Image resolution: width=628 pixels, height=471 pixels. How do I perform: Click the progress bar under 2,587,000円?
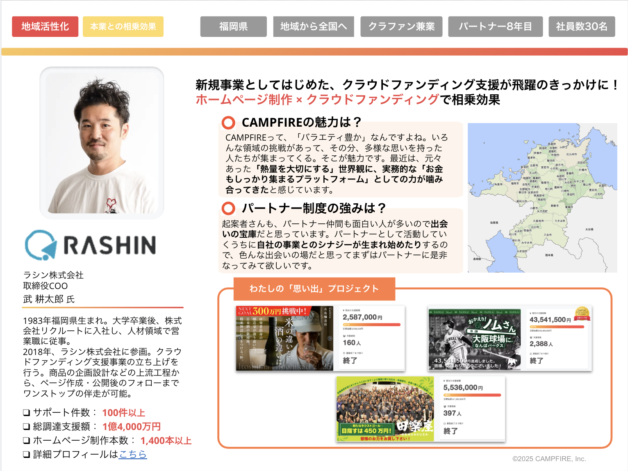pos(371,325)
